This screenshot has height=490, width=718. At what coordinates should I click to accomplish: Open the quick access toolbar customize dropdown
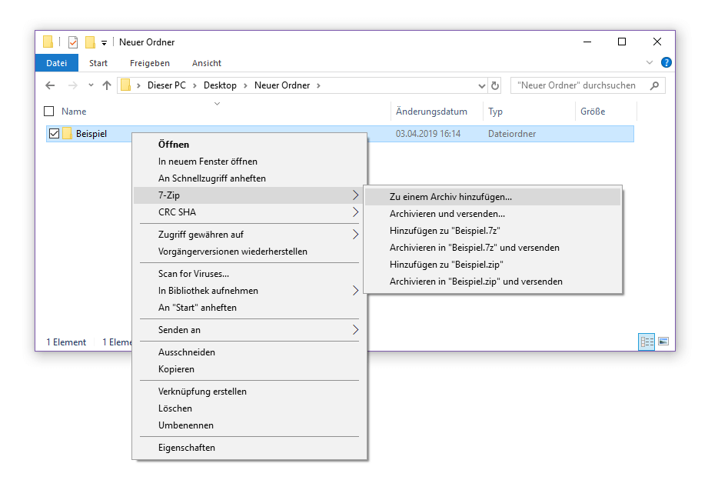coord(105,42)
